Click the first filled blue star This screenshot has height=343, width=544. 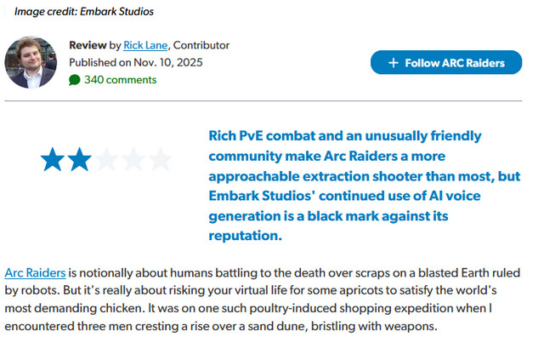53,159
